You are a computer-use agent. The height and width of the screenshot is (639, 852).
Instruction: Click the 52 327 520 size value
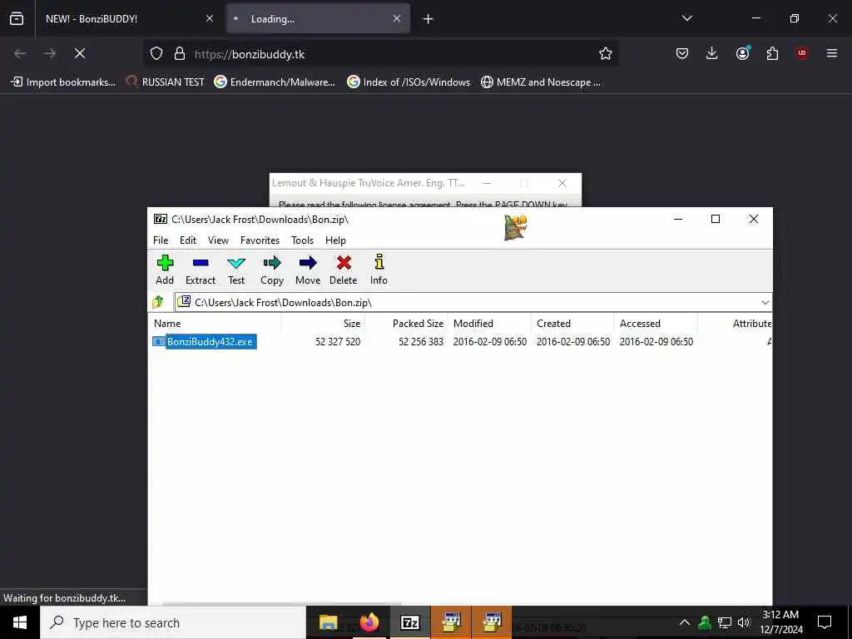pos(338,342)
